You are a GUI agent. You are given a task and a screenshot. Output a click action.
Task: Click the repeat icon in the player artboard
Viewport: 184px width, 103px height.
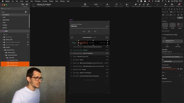pos(72,37)
